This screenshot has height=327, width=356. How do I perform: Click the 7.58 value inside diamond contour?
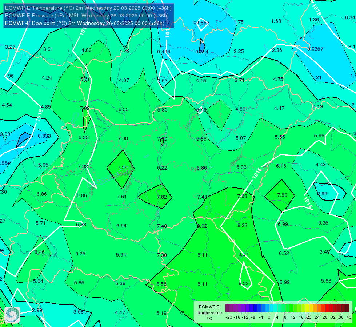[123, 167]
